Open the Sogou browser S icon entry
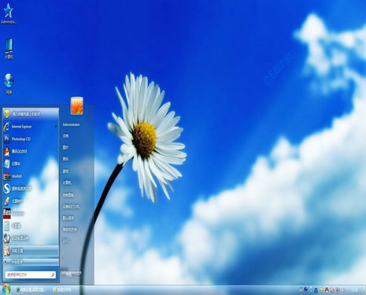 point(30,189)
